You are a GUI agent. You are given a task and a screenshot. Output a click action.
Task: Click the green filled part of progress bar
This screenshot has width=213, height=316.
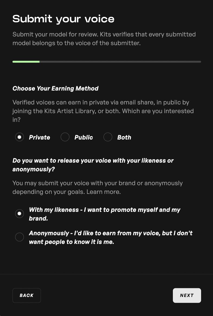tap(26, 62)
